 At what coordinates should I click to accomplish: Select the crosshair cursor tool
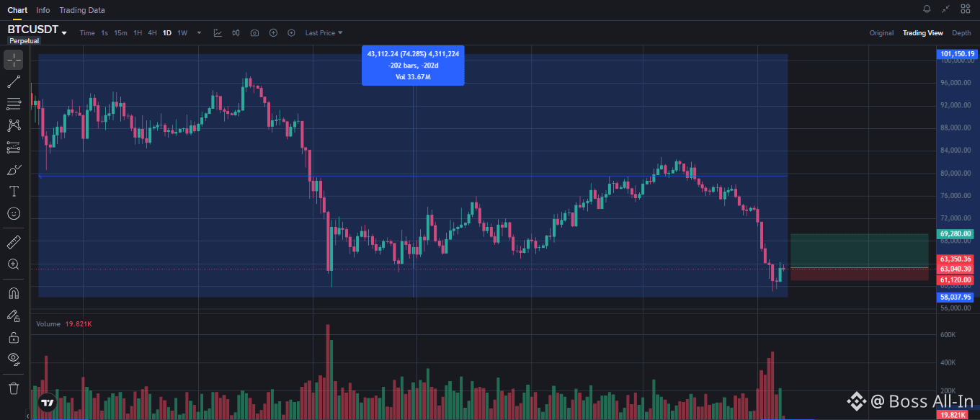13,59
